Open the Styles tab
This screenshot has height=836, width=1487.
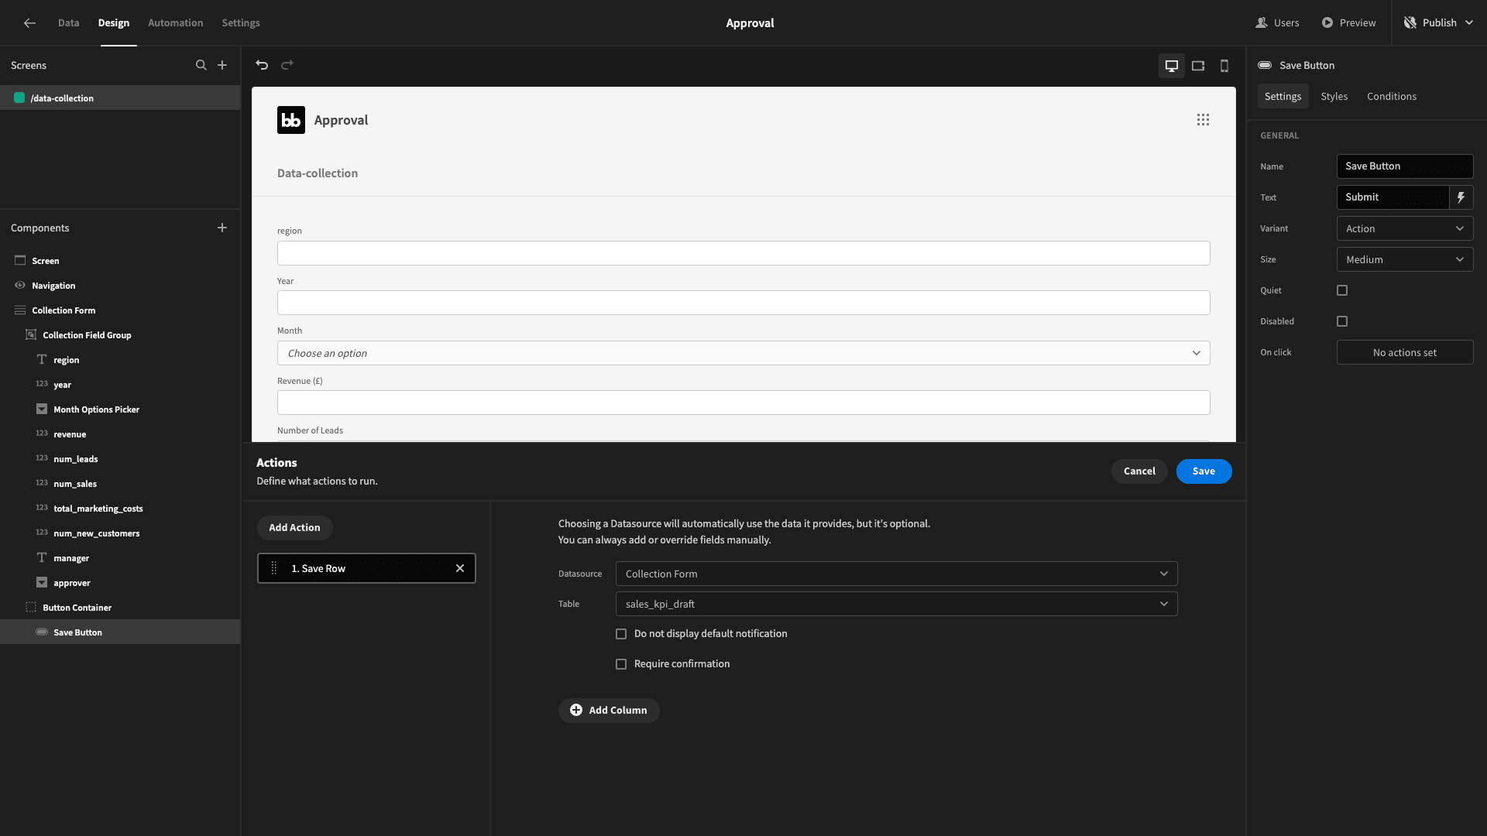[x=1334, y=96]
